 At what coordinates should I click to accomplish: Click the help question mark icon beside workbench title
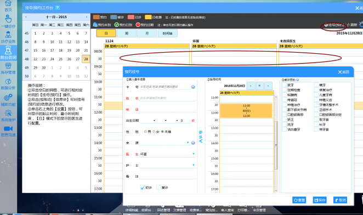[58, 8]
